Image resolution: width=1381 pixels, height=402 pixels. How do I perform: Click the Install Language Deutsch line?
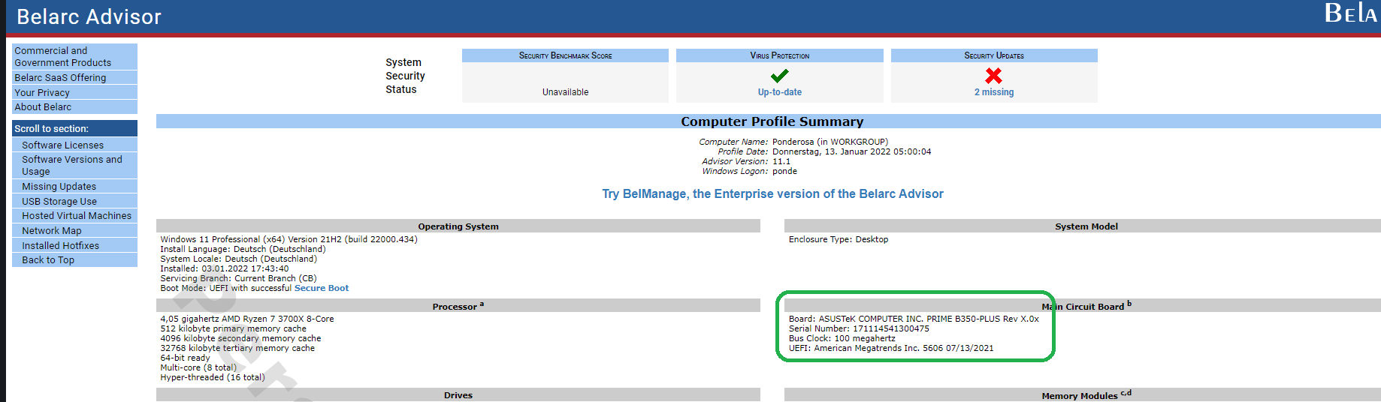pos(243,249)
